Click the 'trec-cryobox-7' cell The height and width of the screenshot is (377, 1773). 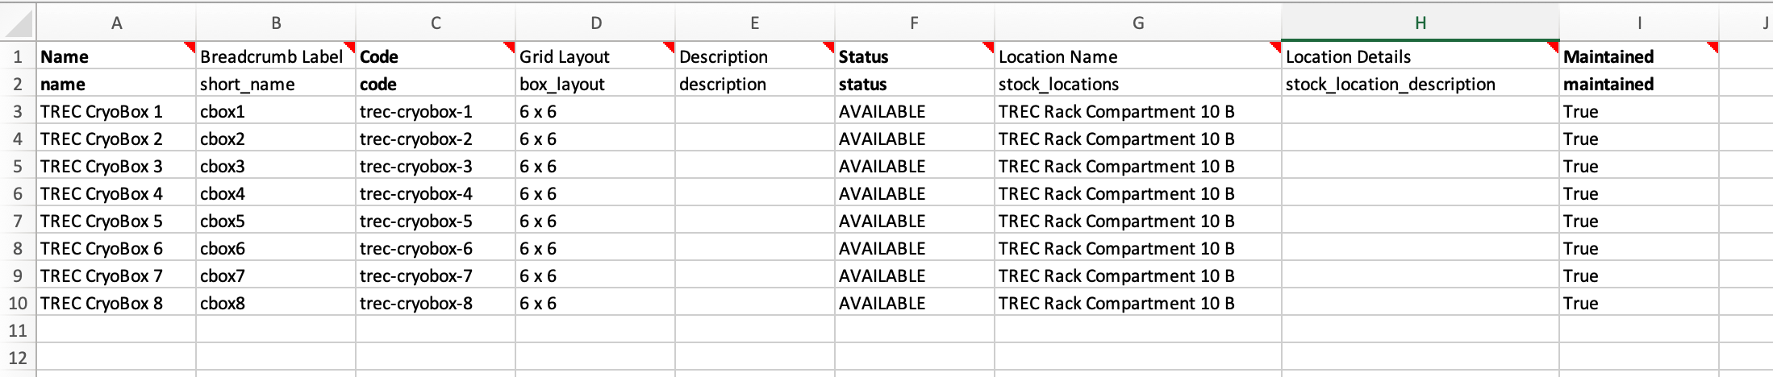coord(436,275)
